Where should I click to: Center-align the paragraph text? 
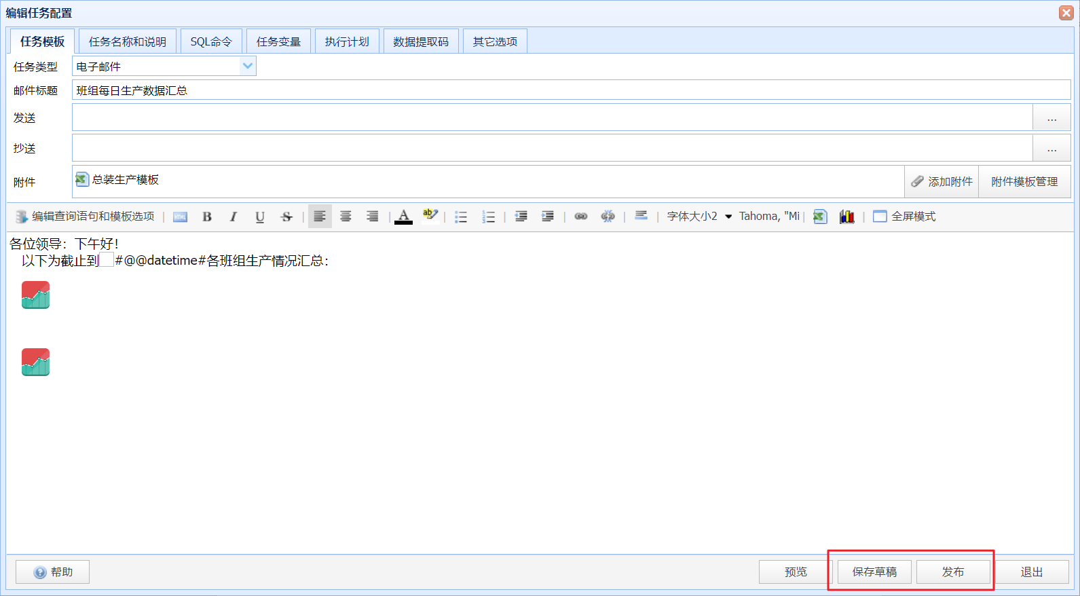(346, 217)
